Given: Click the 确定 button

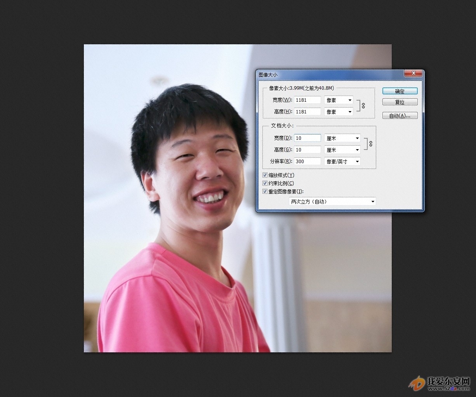Looking at the screenshot, I should click(x=400, y=91).
